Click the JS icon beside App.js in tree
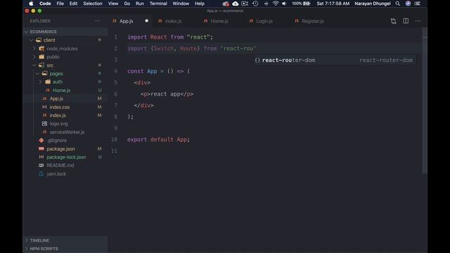 44,98
